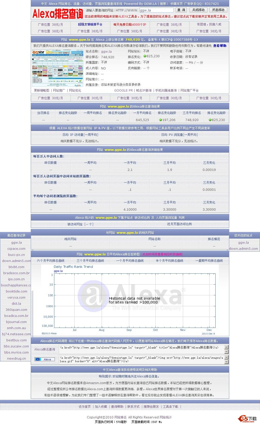
Task: Open 超强友情链接平台 ad link
Action: coord(90,25)
